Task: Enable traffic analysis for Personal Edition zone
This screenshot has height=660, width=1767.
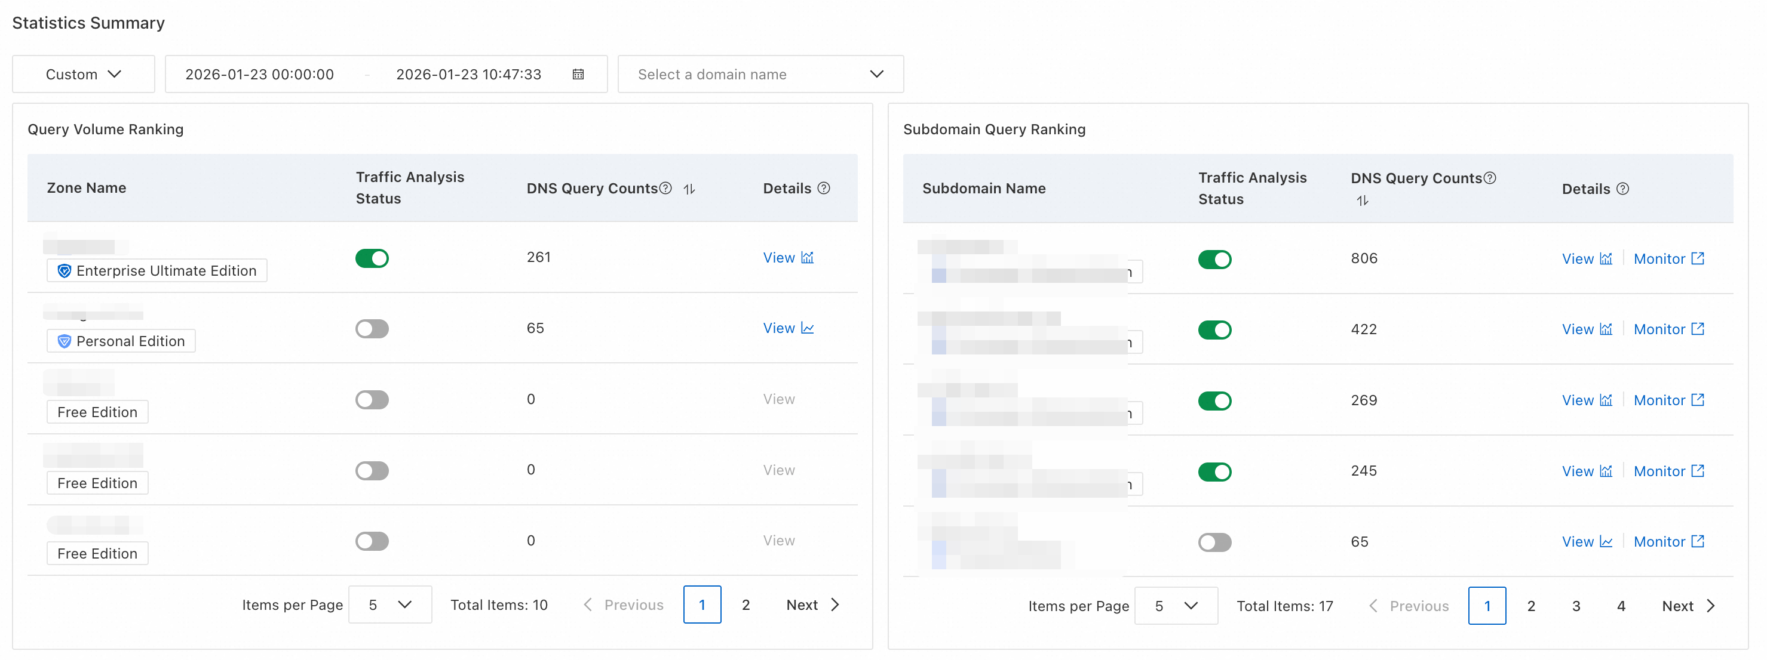Action: point(372,328)
